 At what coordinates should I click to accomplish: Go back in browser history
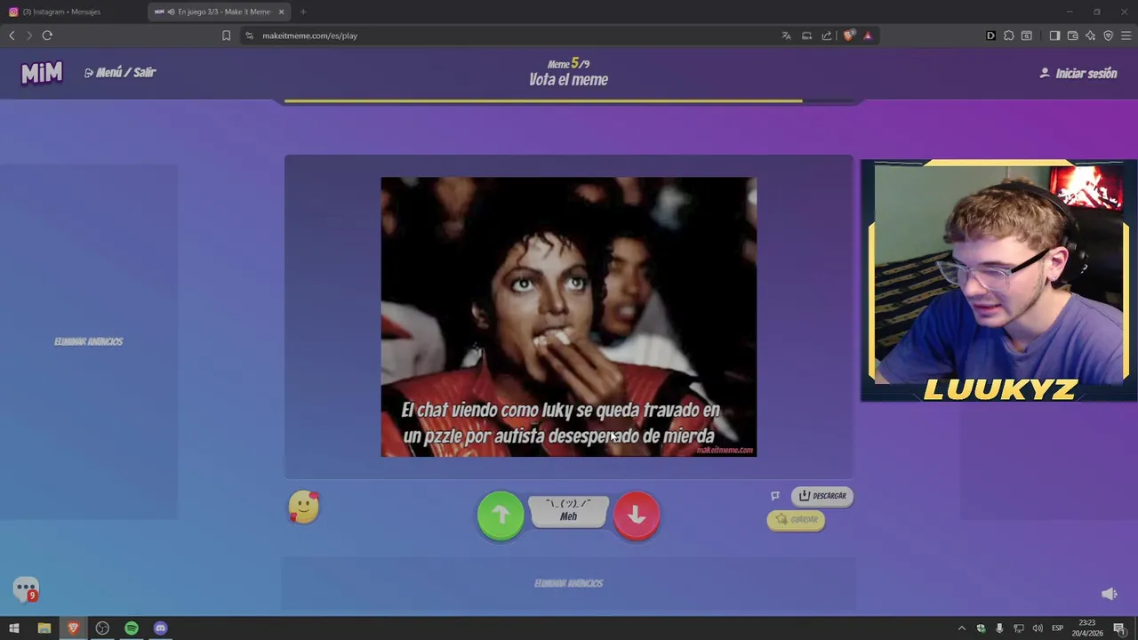(12, 36)
